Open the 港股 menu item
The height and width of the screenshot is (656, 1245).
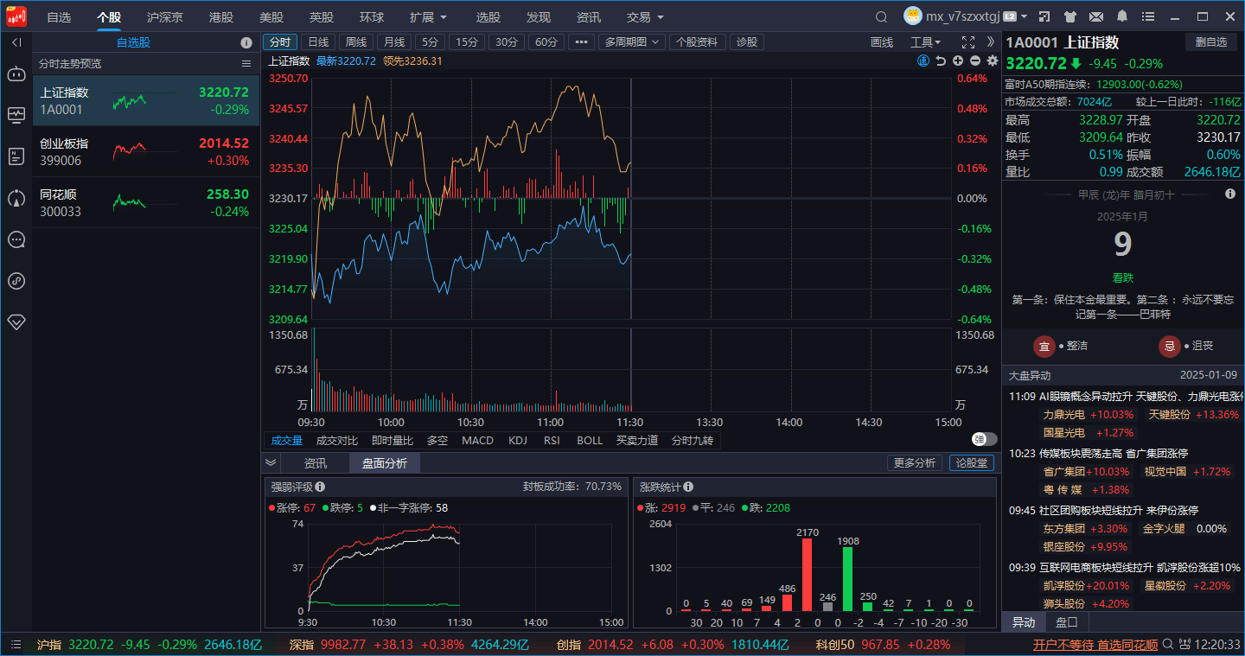coord(221,17)
